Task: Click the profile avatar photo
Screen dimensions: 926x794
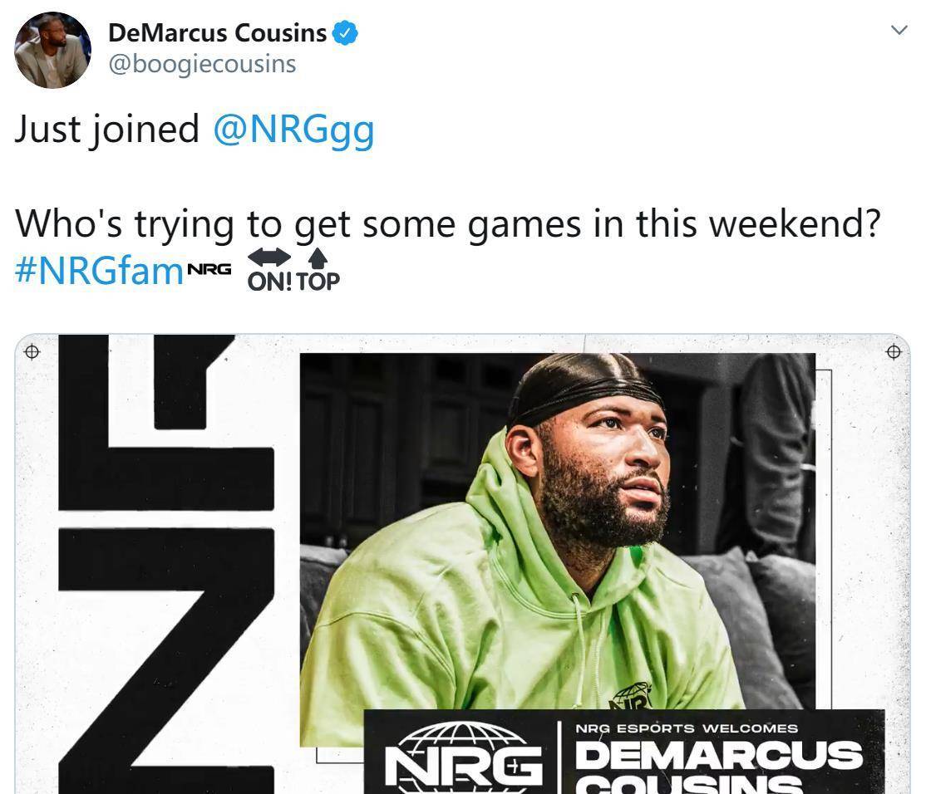Action: [x=52, y=50]
